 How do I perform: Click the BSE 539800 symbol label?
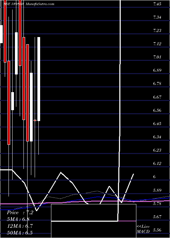pos(13,4)
